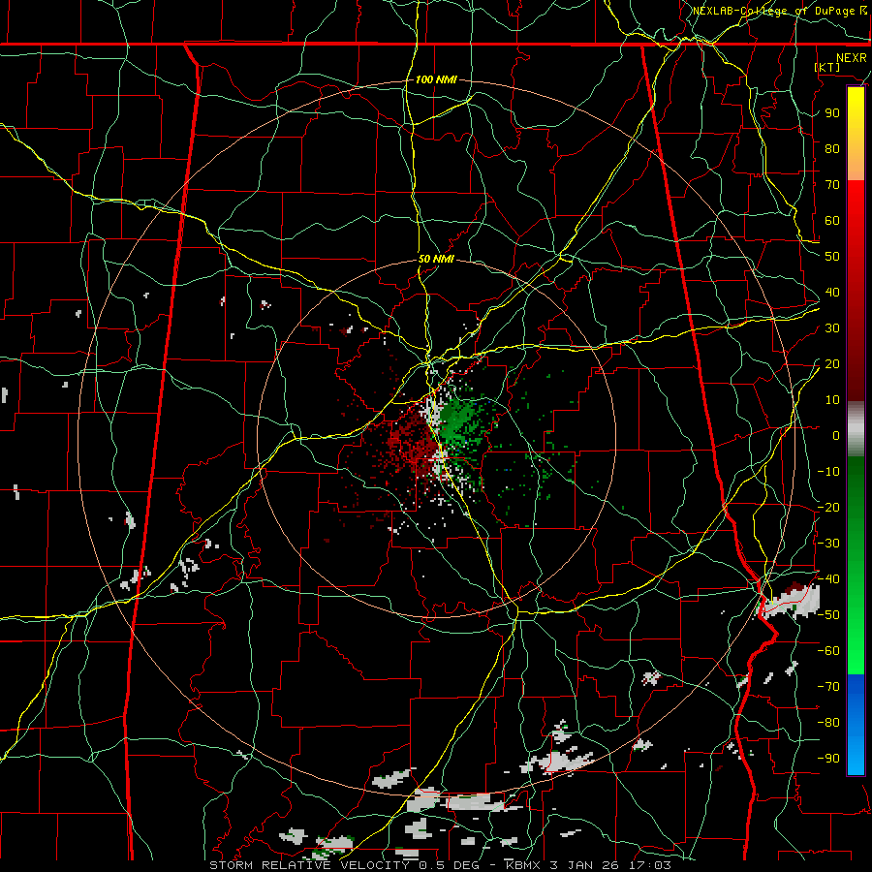Click the 20 value on velocity scale

click(832, 363)
